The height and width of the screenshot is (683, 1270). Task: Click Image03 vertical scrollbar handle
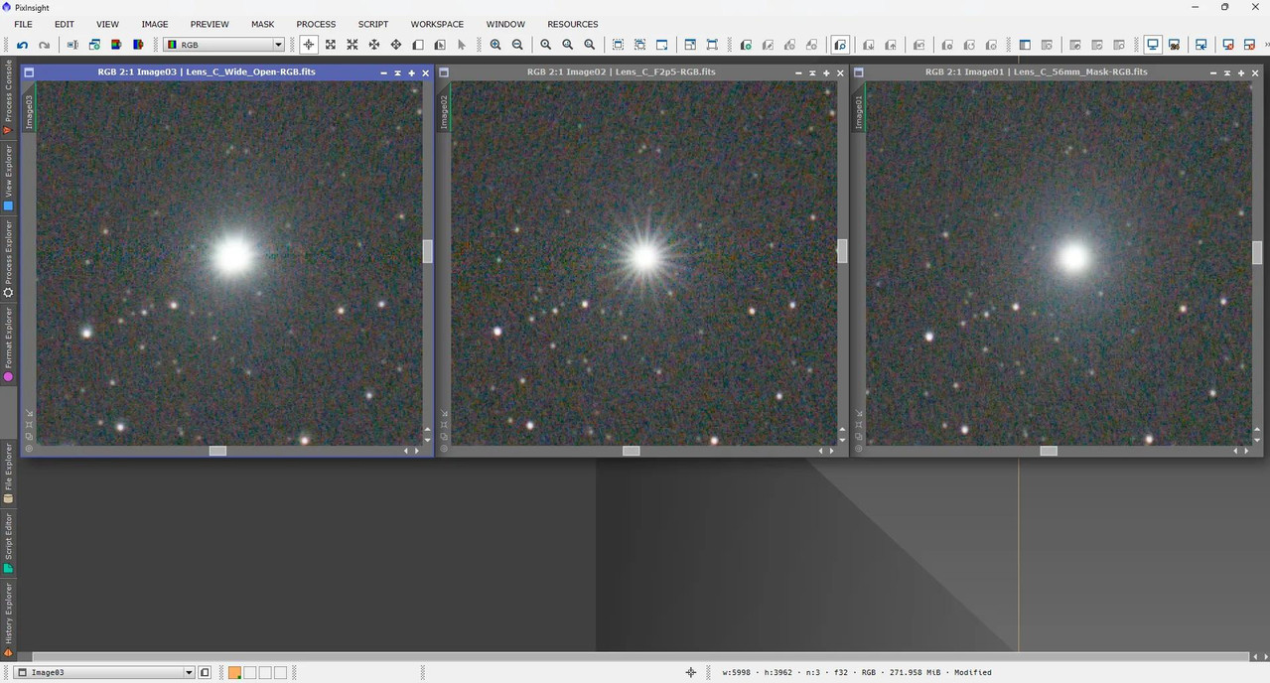point(428,251)
